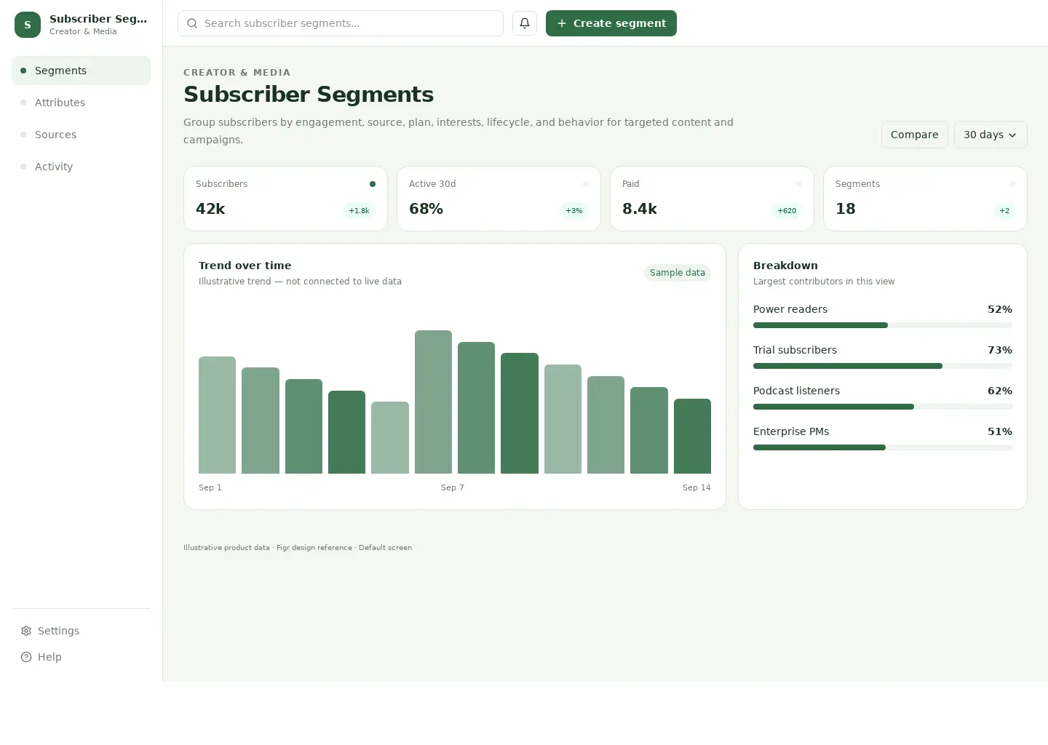Screen dimensions: 1048x745
Task: Open the 30 days range dropdown
Action: (x=991, y=135)
